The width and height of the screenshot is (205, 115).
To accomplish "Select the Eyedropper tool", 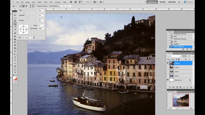I will 15,30.
